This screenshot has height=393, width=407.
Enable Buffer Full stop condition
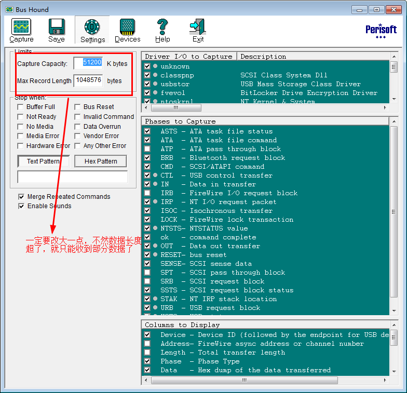tap(20, 107)
